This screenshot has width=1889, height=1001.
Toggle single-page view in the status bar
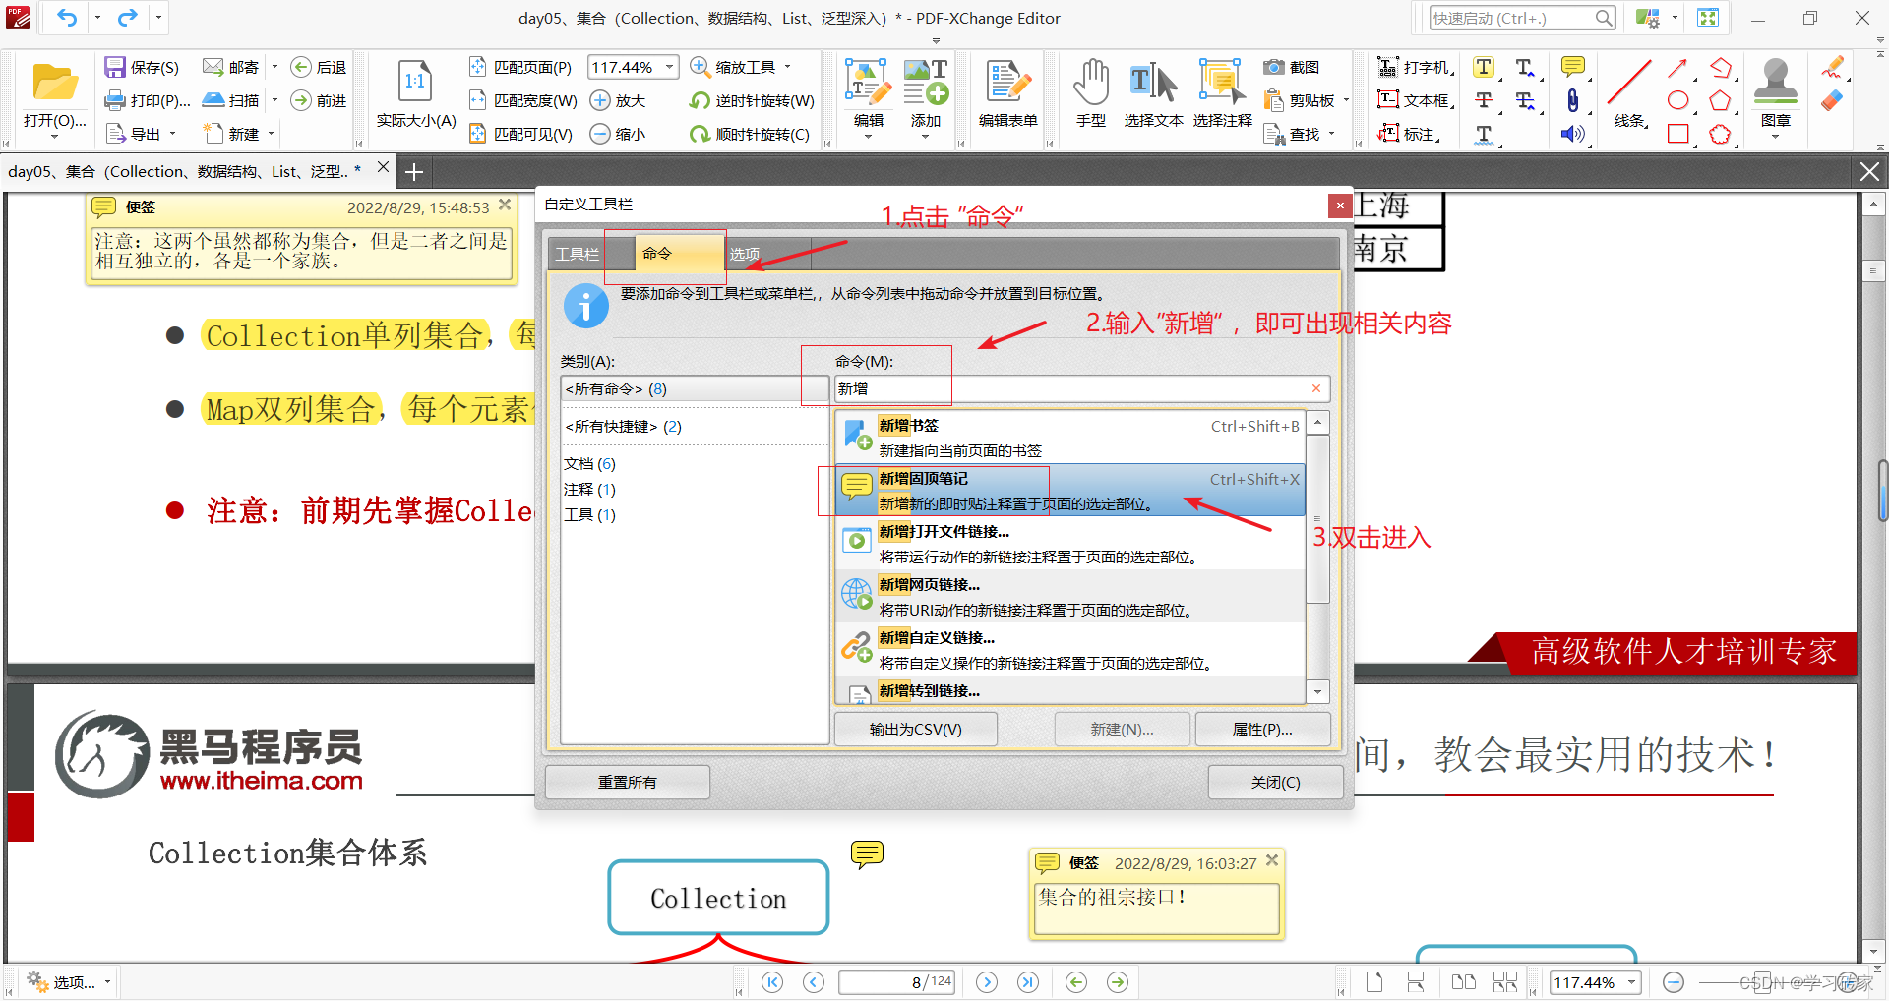tap(1374, 981)
